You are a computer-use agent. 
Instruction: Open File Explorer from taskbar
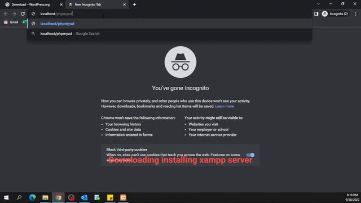pyautogui.click(x=45, y=197)
